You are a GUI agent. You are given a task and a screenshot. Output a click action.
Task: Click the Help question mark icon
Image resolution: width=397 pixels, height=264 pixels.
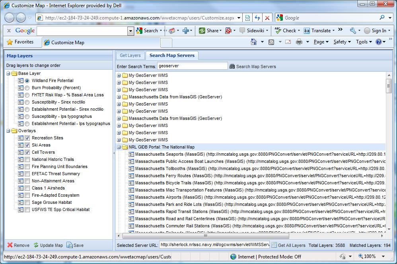coord(379,42)
